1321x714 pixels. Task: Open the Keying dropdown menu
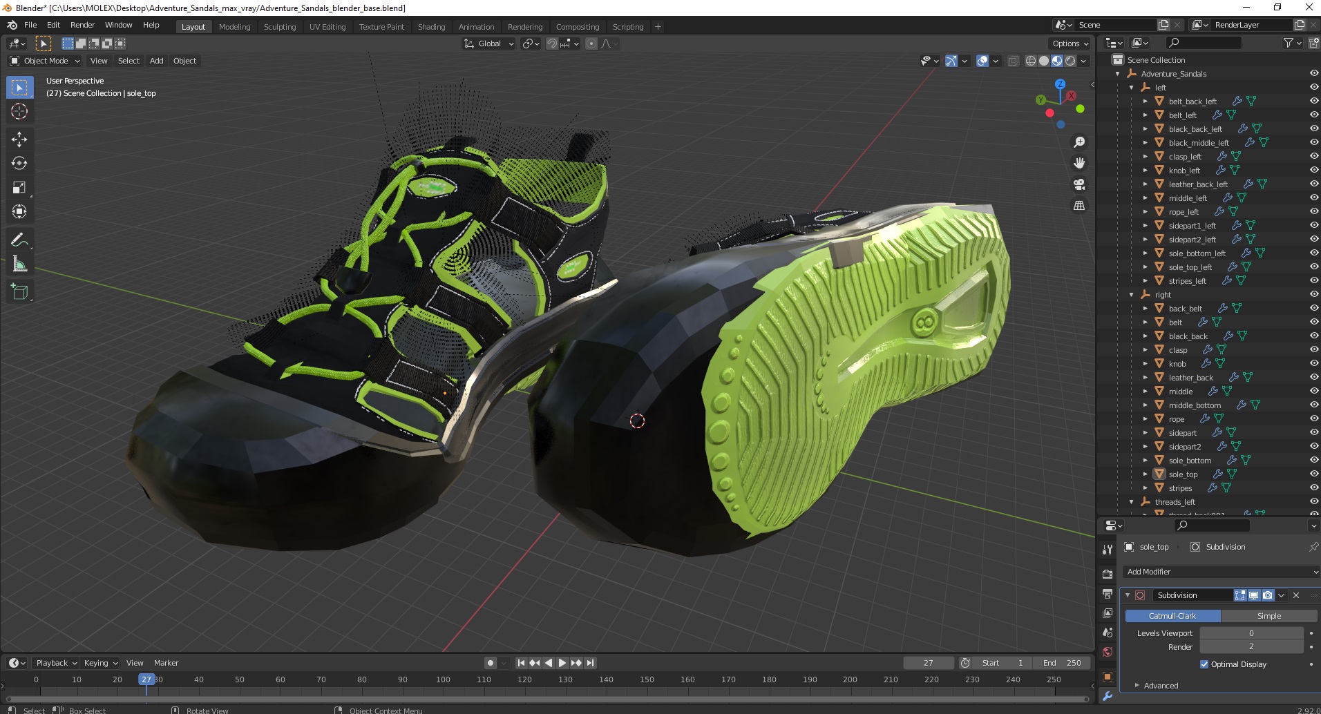[x=99, y=663]
